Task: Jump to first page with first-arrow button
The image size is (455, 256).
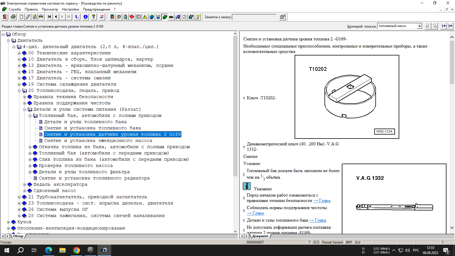Action: [x=49, y=17]
